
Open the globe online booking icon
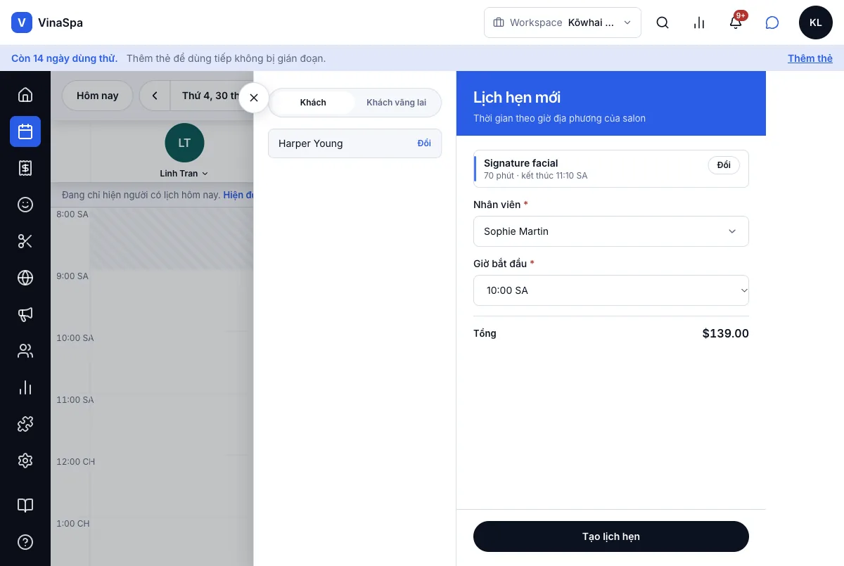tap(25, 278)
